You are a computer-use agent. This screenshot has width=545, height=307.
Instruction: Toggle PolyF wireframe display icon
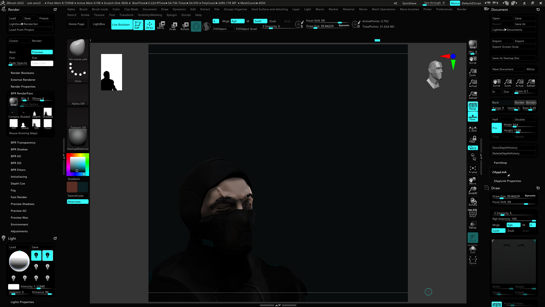click(473, 213)
